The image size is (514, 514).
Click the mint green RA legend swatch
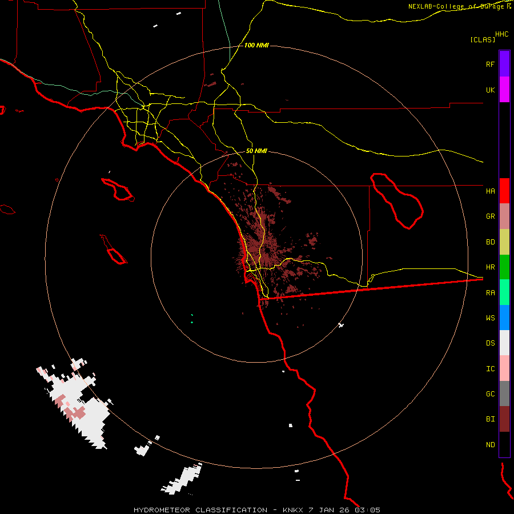[x=504, y=292]
